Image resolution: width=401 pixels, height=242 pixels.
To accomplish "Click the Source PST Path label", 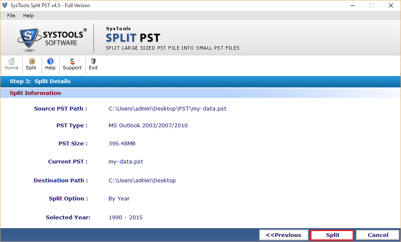I will pos(61,109).
